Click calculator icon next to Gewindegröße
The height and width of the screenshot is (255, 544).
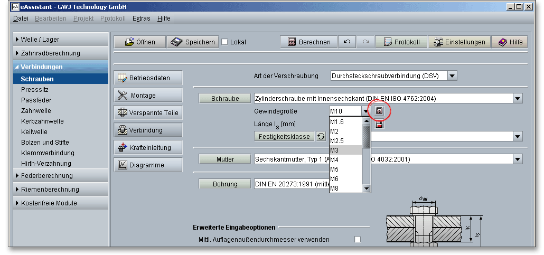tap(379, 111)
